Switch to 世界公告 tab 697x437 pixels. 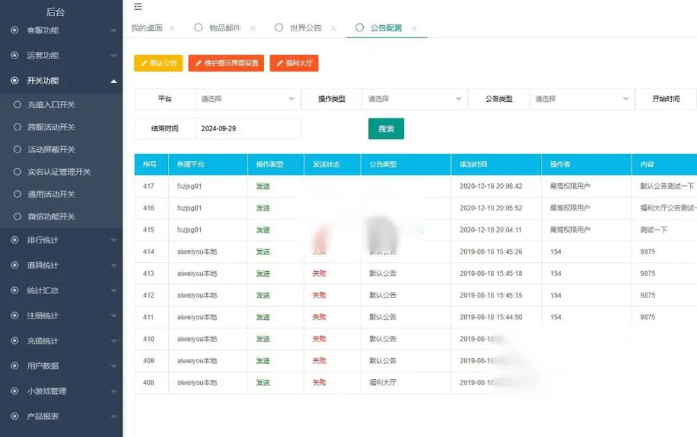pyautogui.click(x=305, y=28)
